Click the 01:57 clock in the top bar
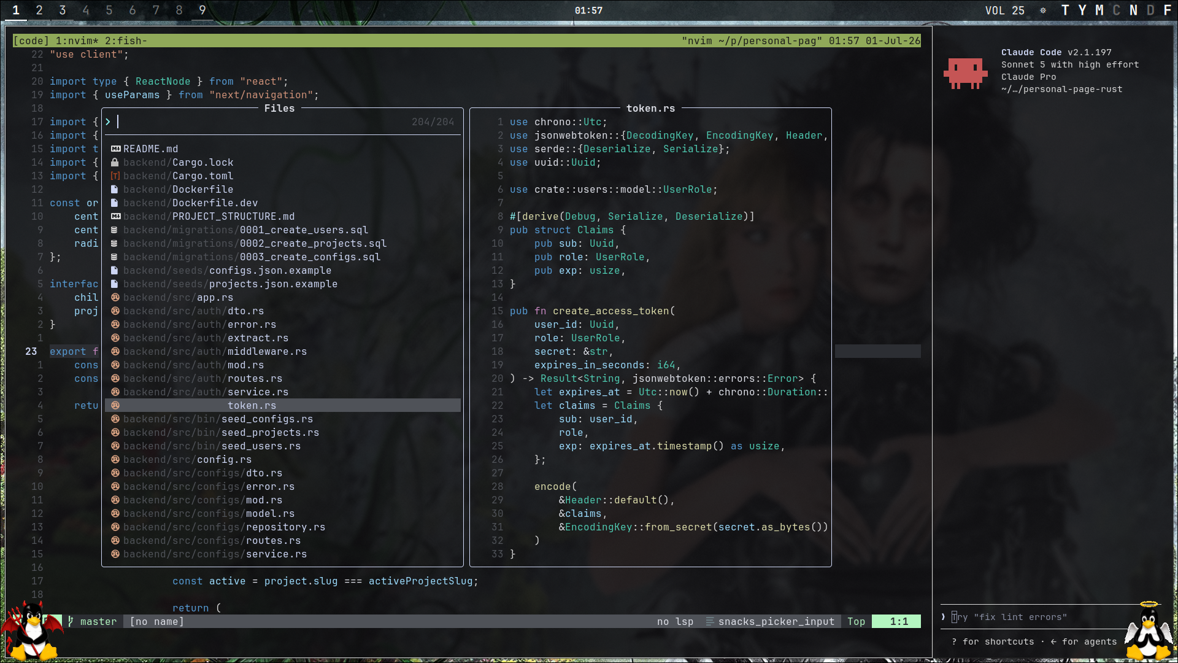 tap(588, 10)
